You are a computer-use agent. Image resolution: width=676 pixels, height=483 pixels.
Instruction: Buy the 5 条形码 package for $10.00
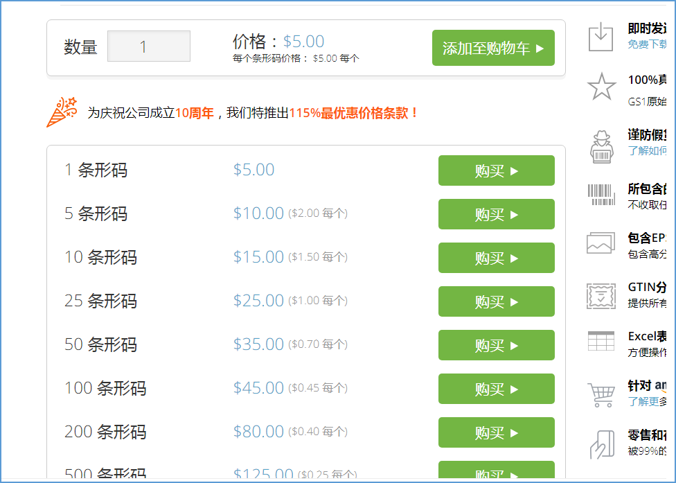pyautogui.click(x=496, y=214)
